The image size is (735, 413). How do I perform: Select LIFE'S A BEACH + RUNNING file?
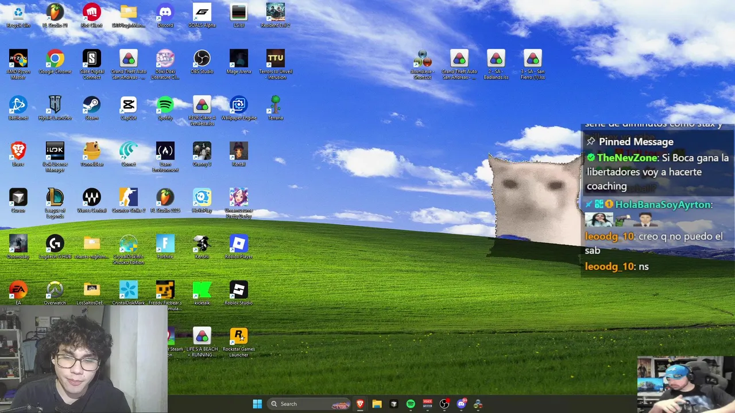(202, 342)
